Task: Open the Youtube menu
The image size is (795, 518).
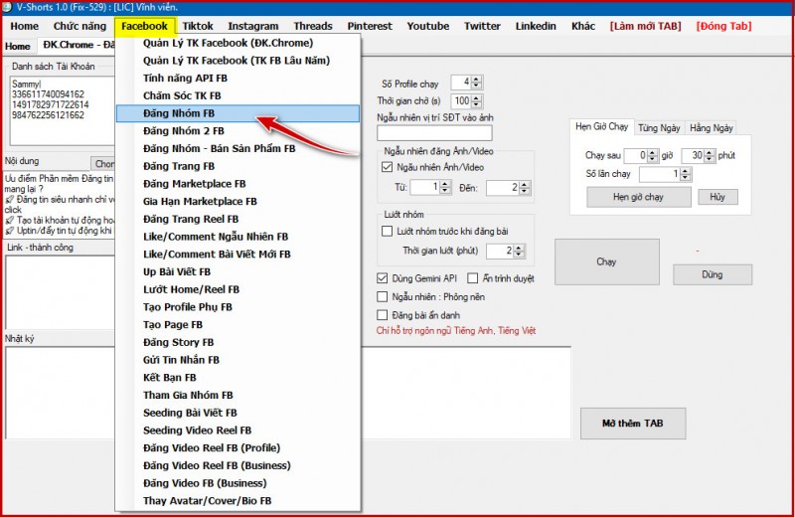Action: click(427, 26)
